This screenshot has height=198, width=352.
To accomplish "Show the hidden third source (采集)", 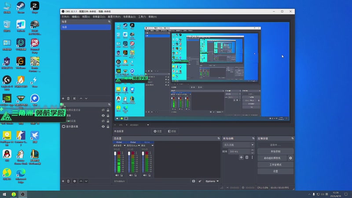I will tap(103, 121).
